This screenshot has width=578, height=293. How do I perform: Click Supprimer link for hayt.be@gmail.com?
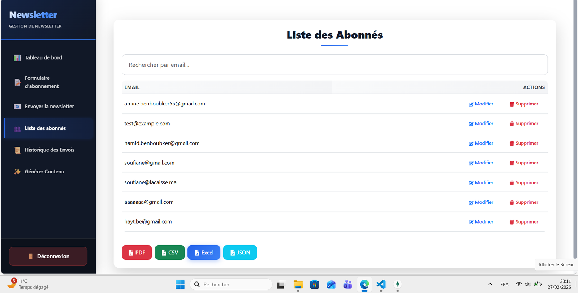click(x=524, y=222)
